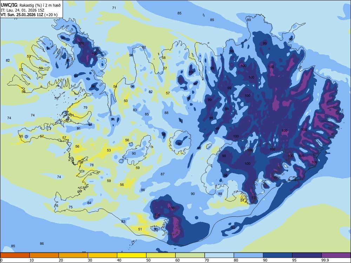Select the bright yellow 40–50 legend swatch
Viewport: 351px width, 263px height.
pos(132,255)
